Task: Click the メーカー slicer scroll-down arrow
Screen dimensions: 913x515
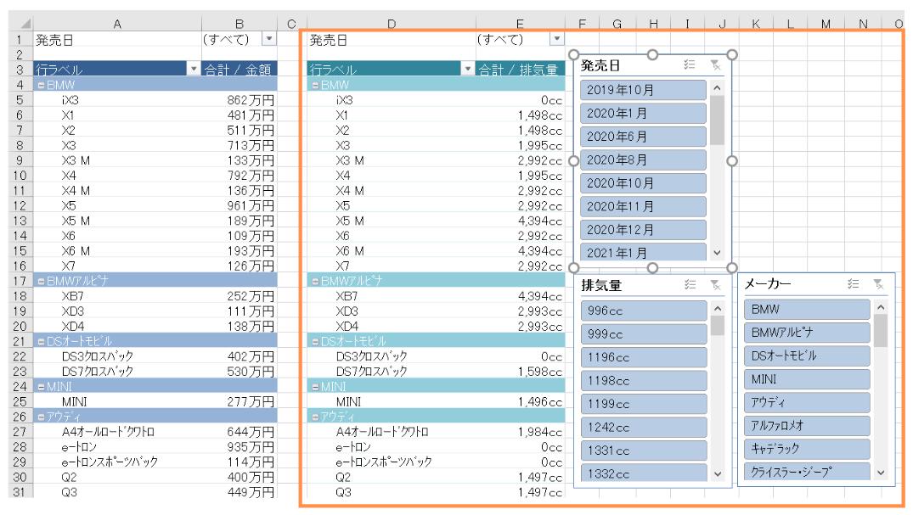Action: 880,473
